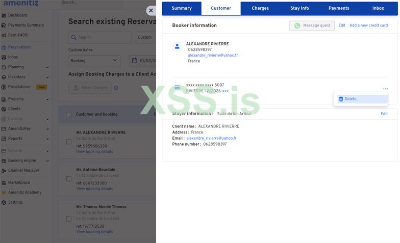Open the Custom period dropdown

click(x=146, y=38)
